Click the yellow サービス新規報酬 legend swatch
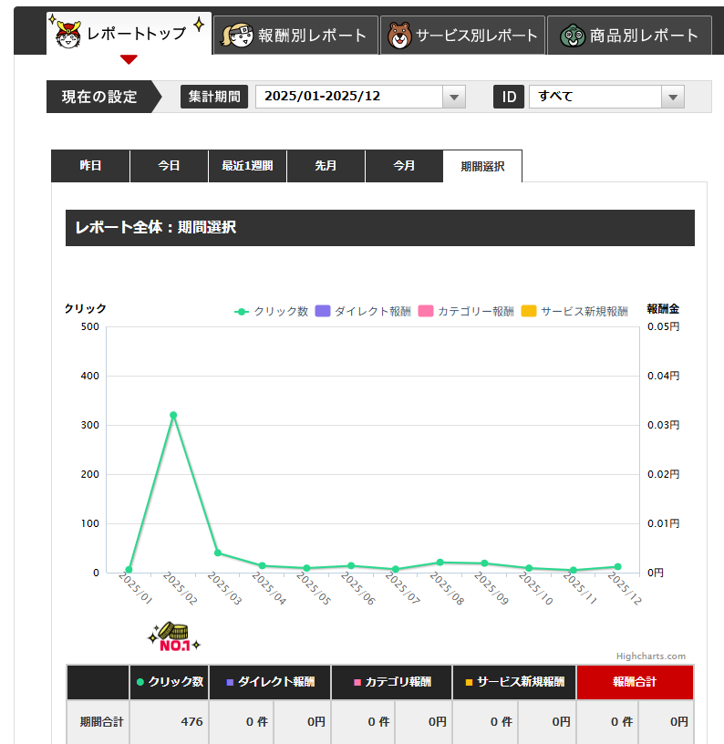 (529, 311)
